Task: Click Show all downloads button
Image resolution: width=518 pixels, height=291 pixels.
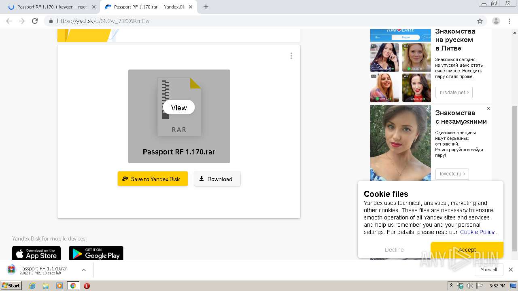Action: 489,270
